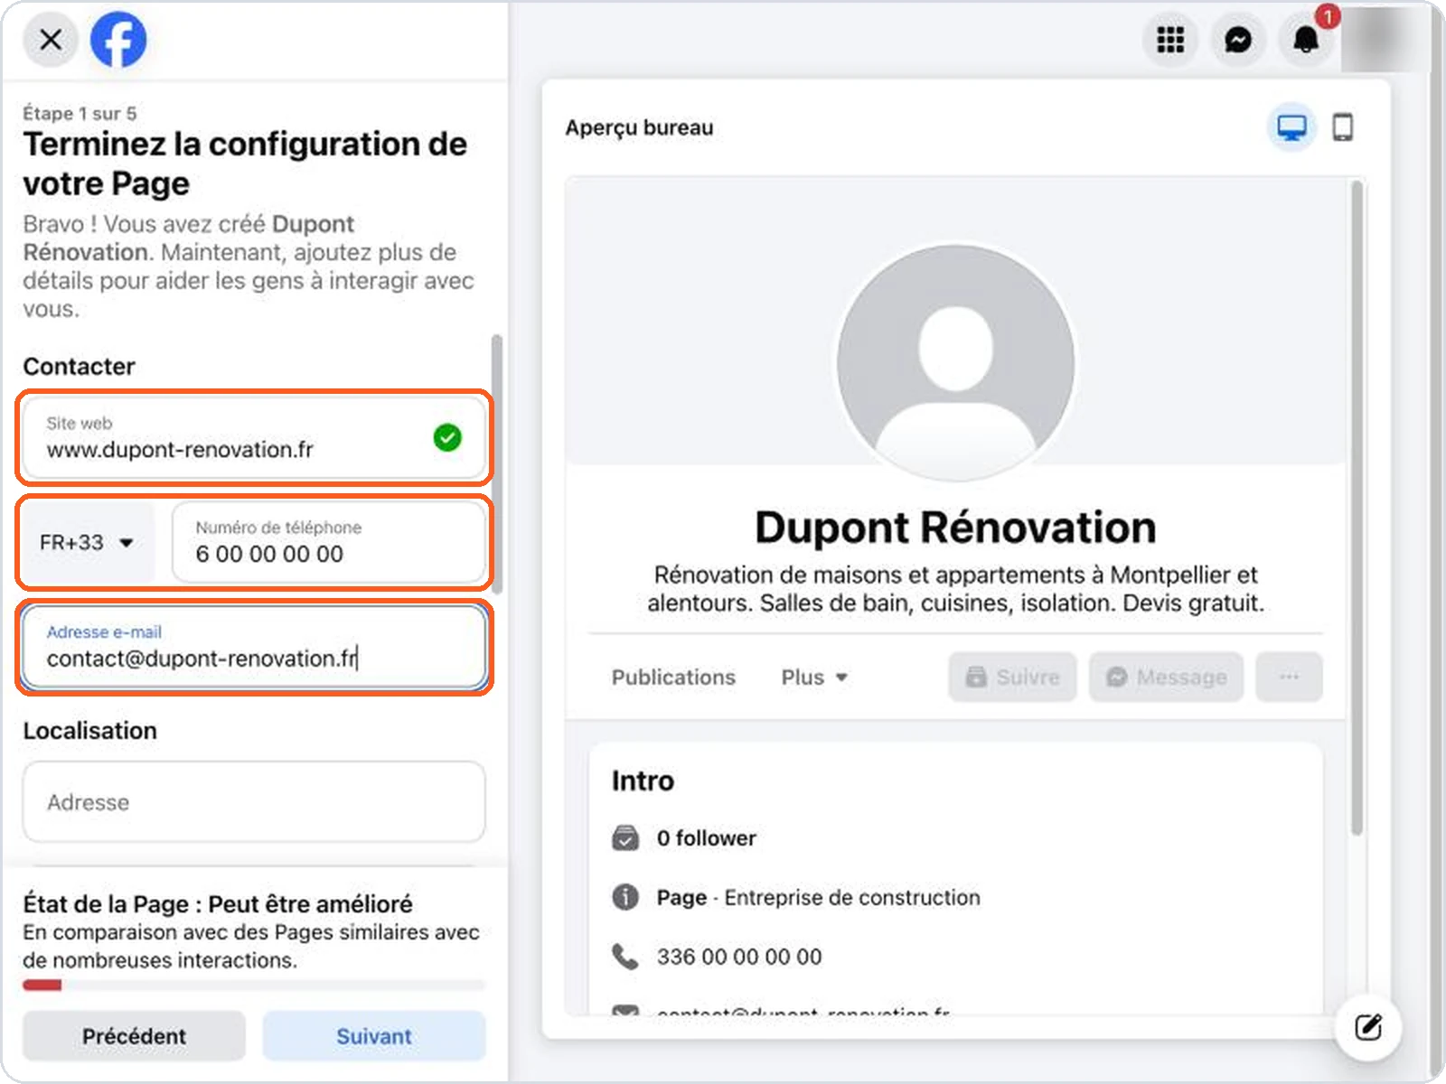Image resolution: width=1446 pixels, height=1084 pixels.
Task: Open the apps grid menu icon
Action: coord(1170,40)
